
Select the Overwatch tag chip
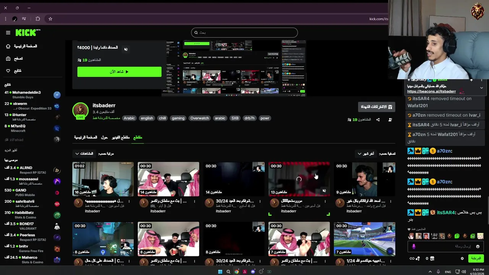click(199, 118)
